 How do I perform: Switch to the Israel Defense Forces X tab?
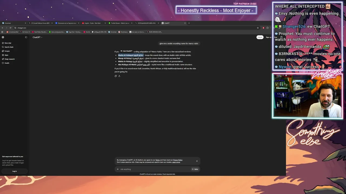coord(41,23)
